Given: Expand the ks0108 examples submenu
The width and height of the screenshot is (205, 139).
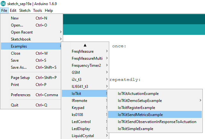Looking at the screenshot, I should click(85, 115).
